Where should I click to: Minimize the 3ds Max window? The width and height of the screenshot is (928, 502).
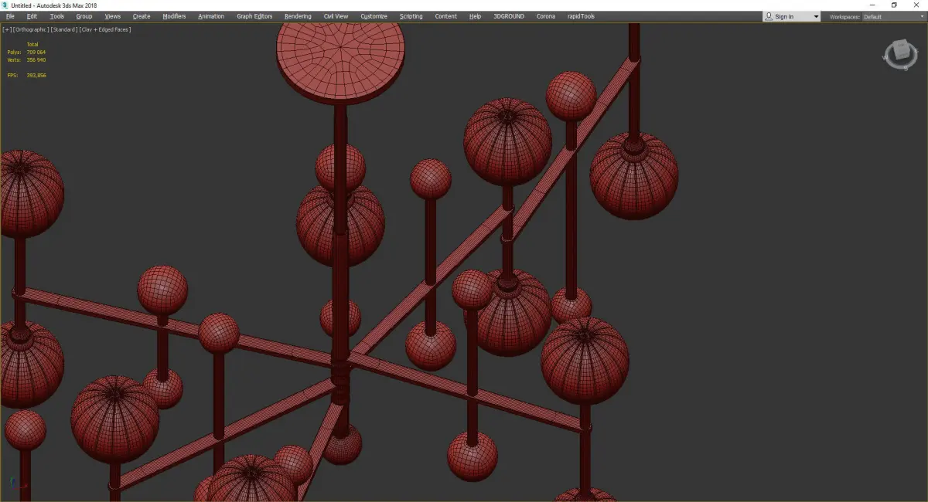click(872, 5)
